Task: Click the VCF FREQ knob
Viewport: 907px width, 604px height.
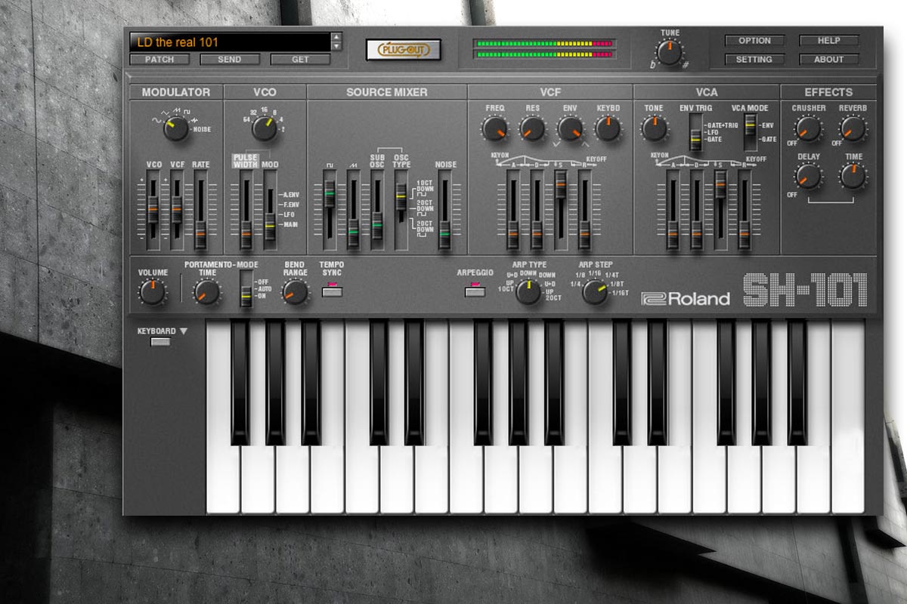Action: [495, 129]
